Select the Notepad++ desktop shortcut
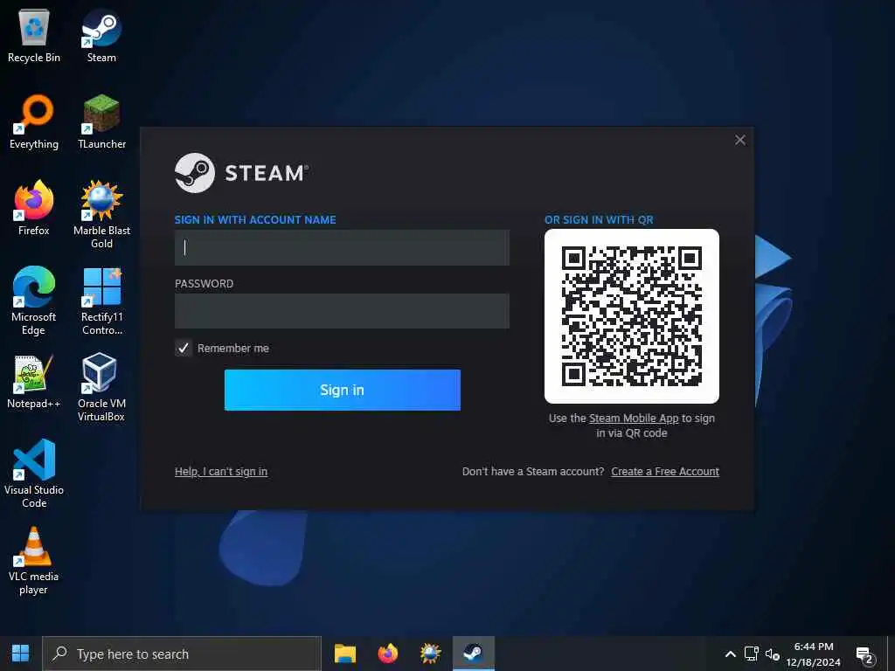895x671 pixels. point(34,382)
